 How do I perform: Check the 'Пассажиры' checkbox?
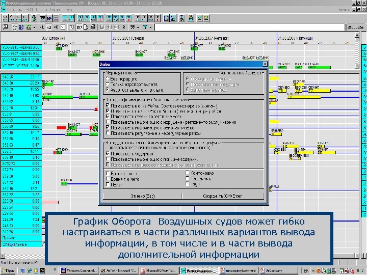(187, 179)
